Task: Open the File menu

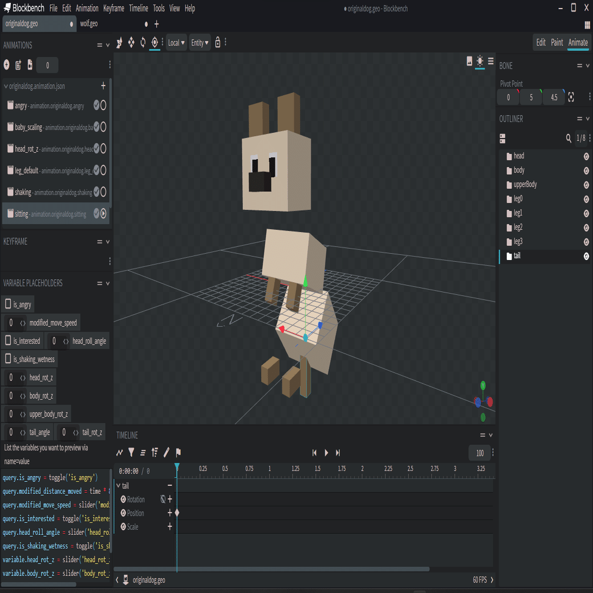Action: tap(54, 8)
